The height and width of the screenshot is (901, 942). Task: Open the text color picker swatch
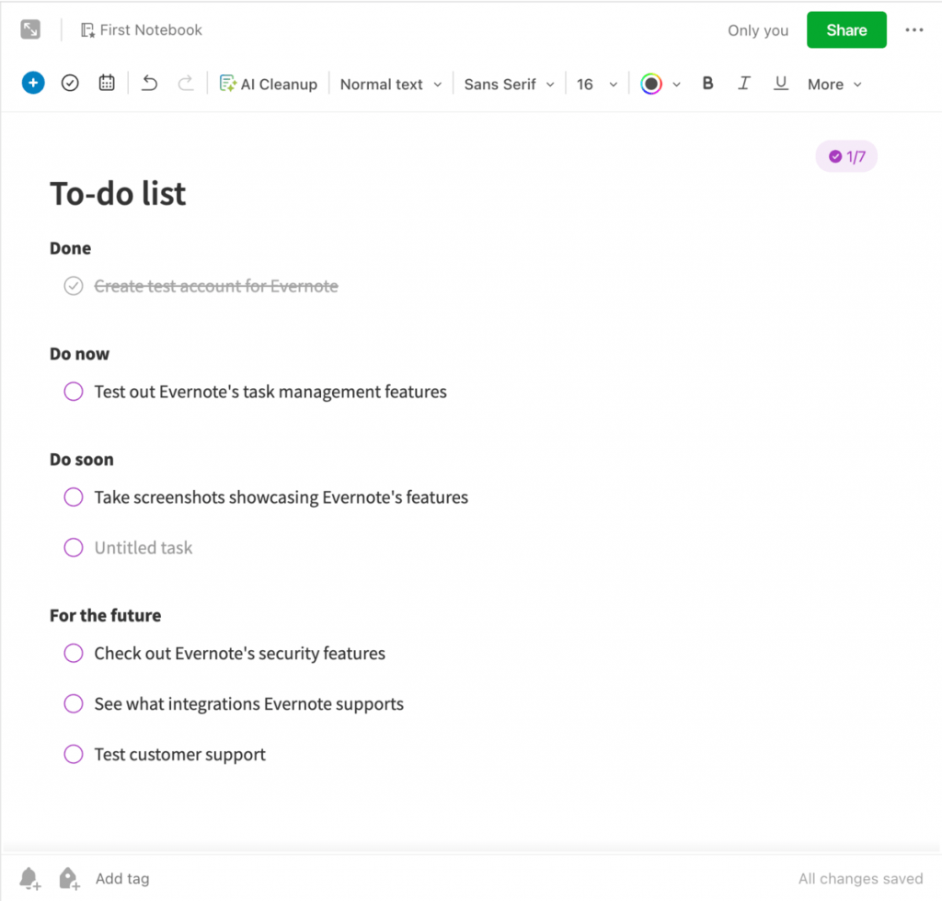click(x=653, y=83)
